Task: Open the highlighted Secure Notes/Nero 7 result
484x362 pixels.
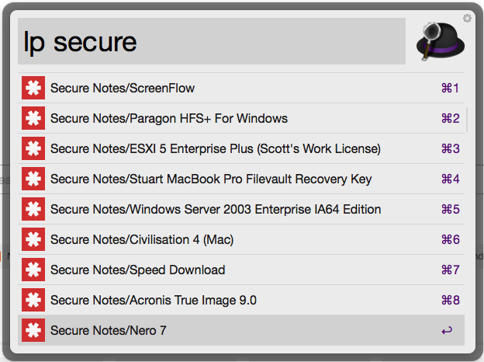Action: coord(109,331)
